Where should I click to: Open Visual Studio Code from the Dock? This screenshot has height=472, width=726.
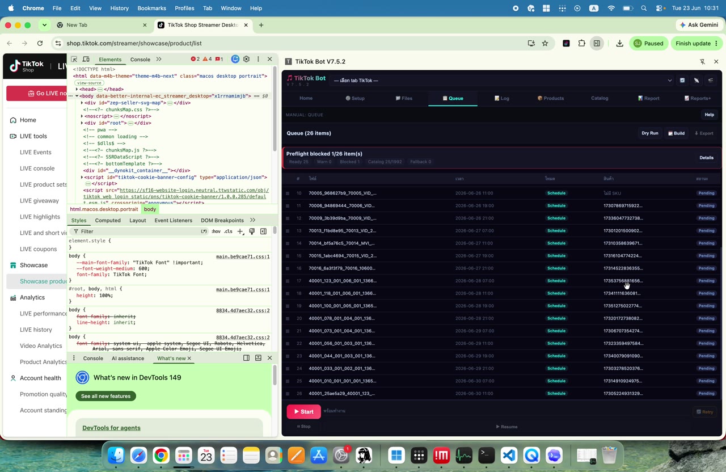[509, 455]
